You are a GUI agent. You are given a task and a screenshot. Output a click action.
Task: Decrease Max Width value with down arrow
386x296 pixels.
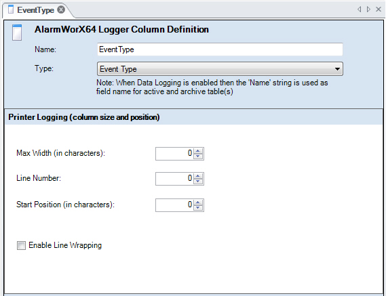coord(198,156)
